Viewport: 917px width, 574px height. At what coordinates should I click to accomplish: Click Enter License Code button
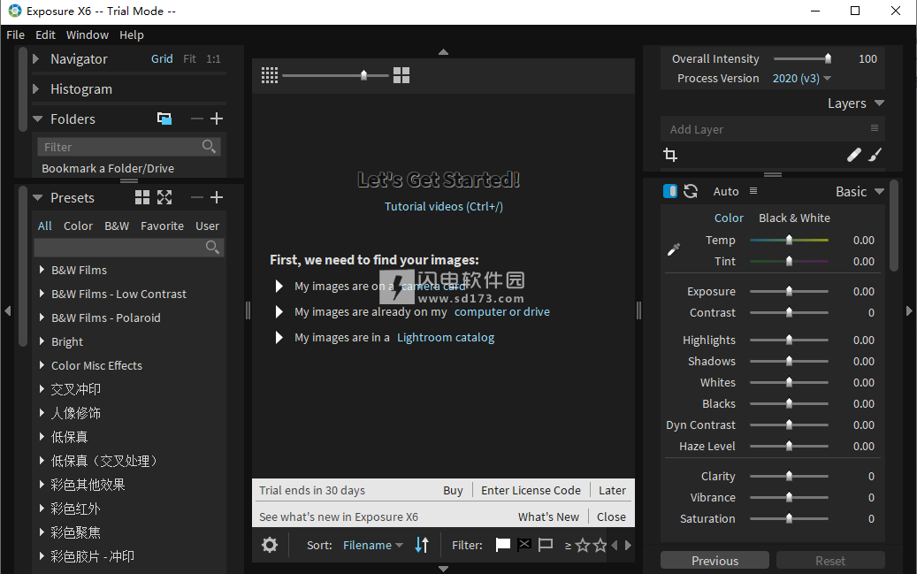531,490
